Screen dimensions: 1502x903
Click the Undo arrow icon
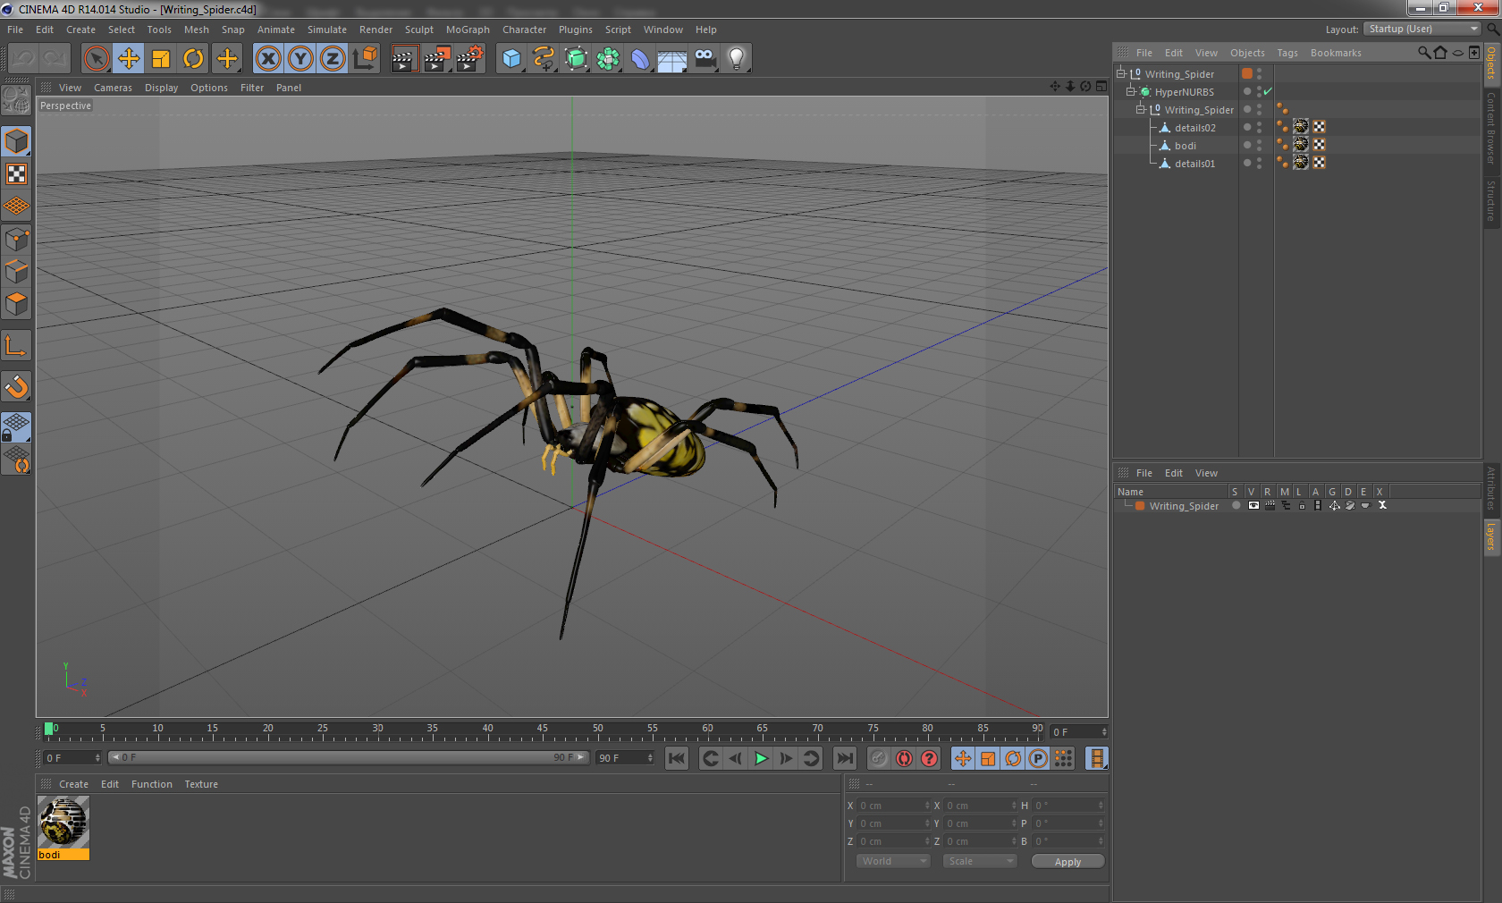(x=24, y=59)
